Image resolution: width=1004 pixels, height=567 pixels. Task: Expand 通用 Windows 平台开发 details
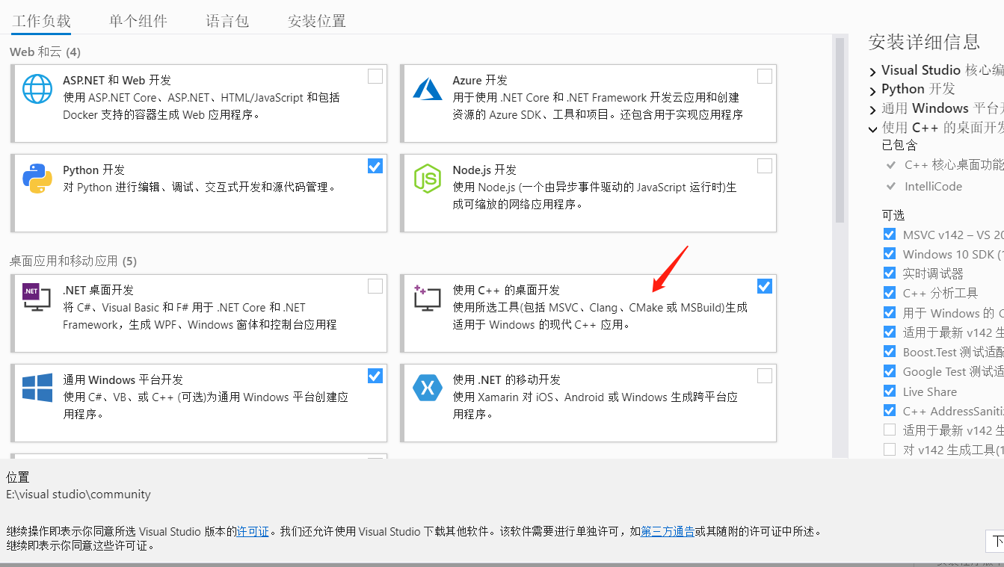coord(873,110)
